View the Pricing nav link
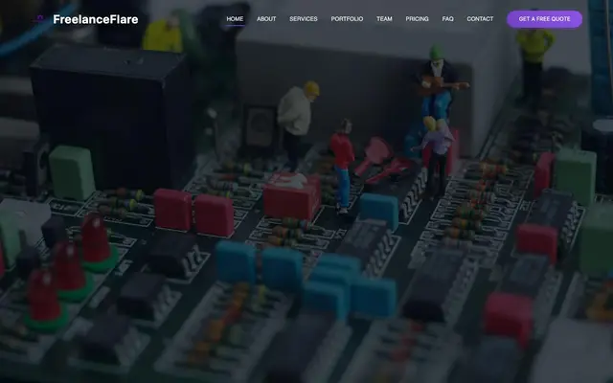The image size is (613, 383). [418, 19]
